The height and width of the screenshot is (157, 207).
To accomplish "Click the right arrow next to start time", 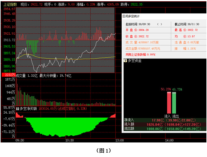I will point(161,24).
